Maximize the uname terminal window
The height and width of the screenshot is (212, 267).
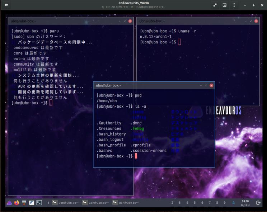pyautogui.click(x=251, y=21)
